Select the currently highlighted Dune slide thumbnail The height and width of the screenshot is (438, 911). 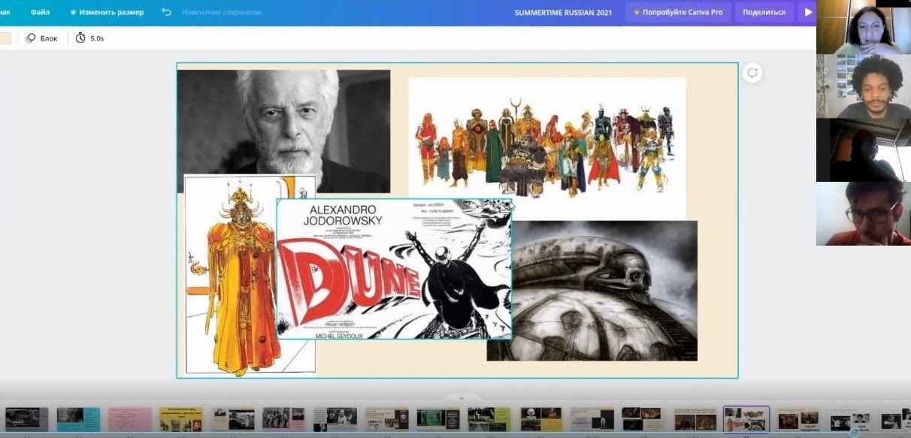(x=746, y=418)
